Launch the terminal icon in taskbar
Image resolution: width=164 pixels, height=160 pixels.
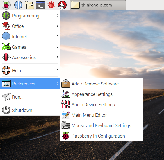click(40, 5)
